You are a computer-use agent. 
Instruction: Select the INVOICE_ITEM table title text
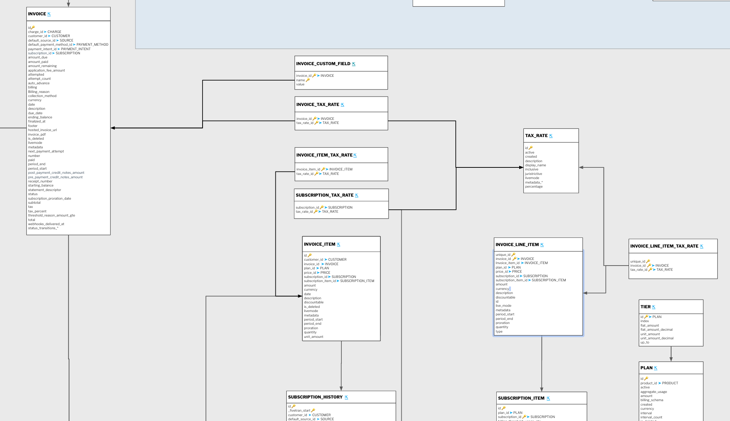point(319,244)
